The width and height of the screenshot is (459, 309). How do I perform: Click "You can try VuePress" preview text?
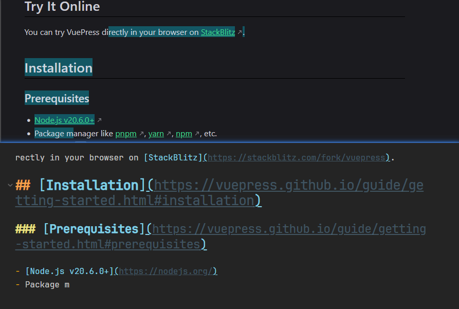62,32
